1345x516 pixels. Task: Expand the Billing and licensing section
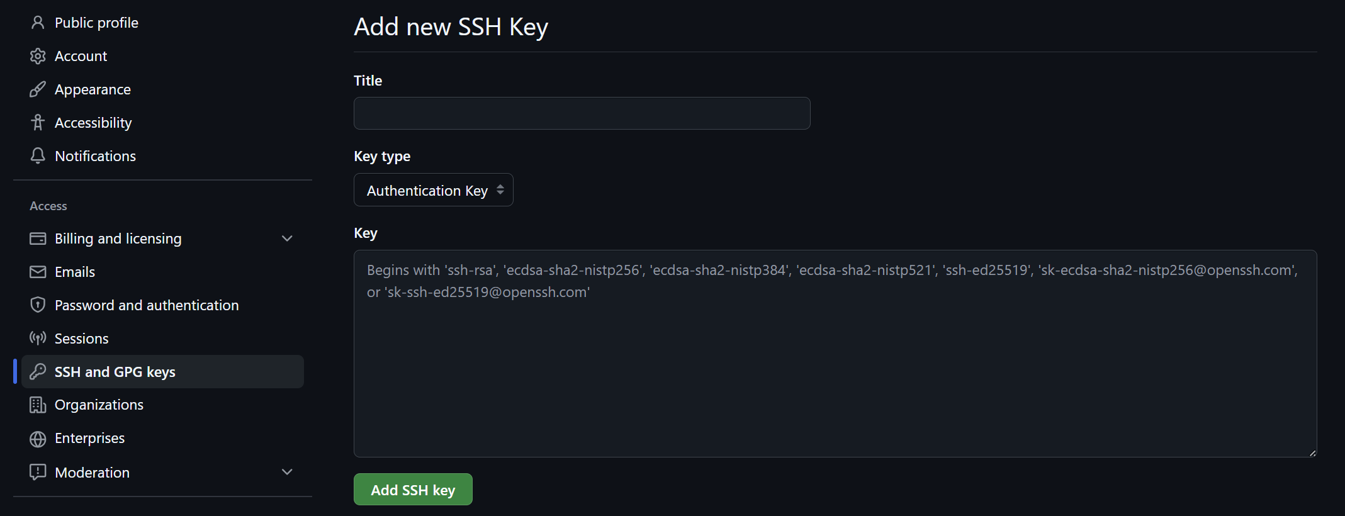pos(287,238)
